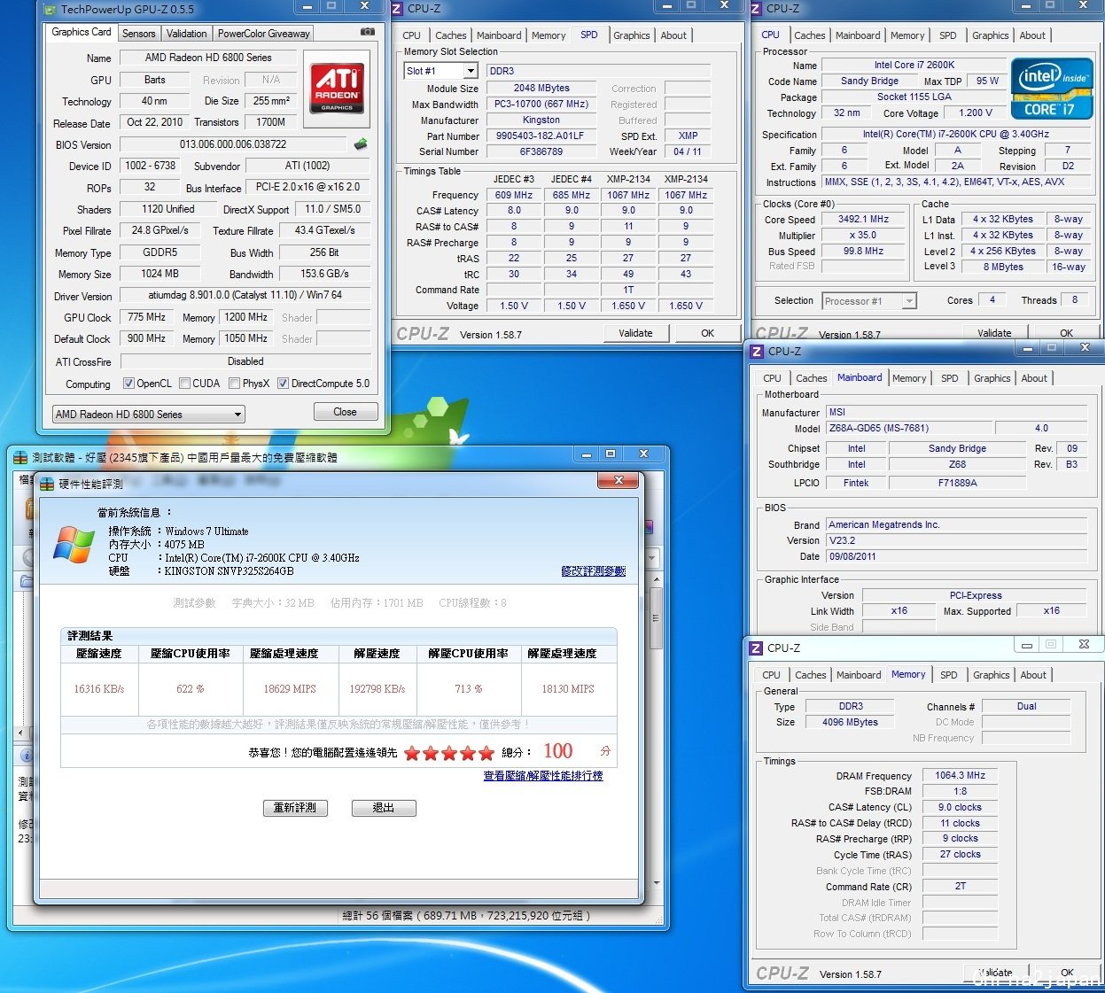Select the Graphics Card tab in GPU-Z
This screenshot has width=1105, height=993.
pos(82,32)
